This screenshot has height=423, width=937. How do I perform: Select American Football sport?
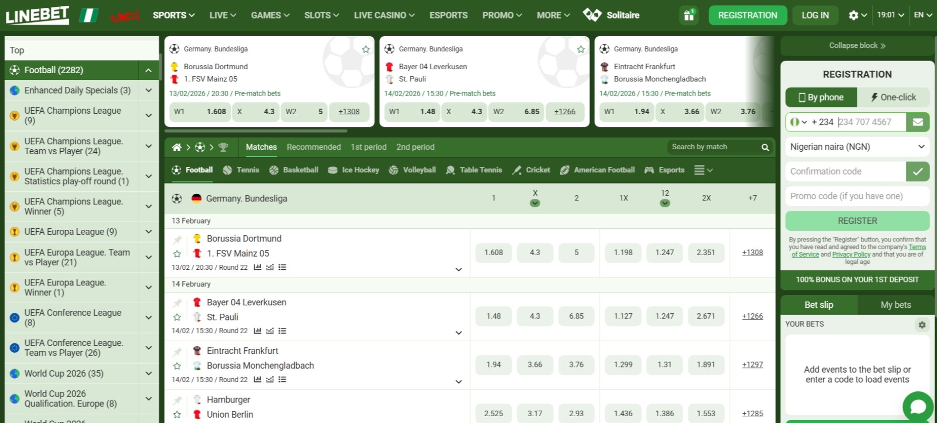click(x=597, y=170)
